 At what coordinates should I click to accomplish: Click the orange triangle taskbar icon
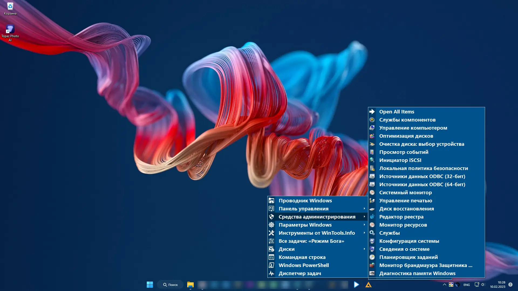(x=369, y=285)
